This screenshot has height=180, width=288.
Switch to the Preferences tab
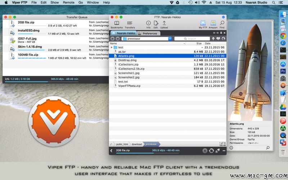click(148, 33)
